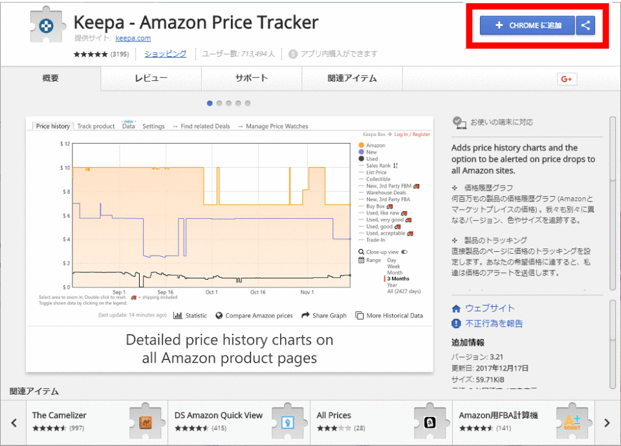The height and width of the screenshot is (446, 621).
Task: Click the calendar icon next to Range
Action: point(362,260)
